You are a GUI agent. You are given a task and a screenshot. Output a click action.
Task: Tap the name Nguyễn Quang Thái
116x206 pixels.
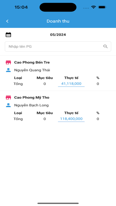[32, 70]
